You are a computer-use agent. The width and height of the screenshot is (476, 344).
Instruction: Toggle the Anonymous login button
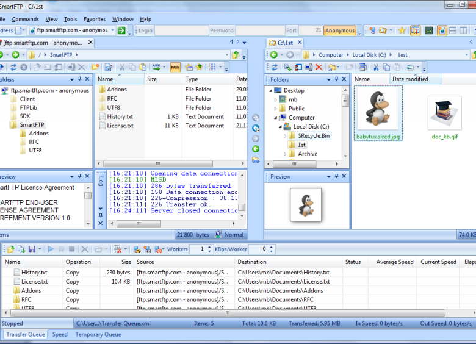tap(340, 30)
